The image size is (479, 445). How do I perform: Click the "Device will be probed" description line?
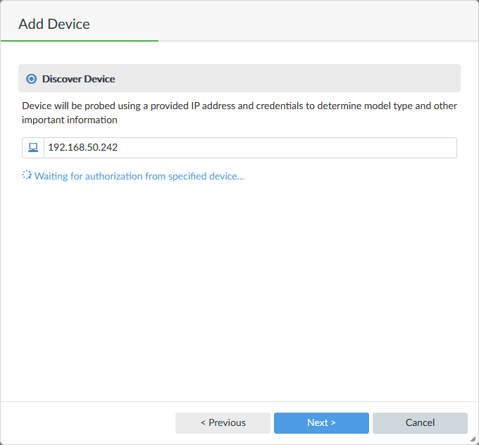point(240,106)
